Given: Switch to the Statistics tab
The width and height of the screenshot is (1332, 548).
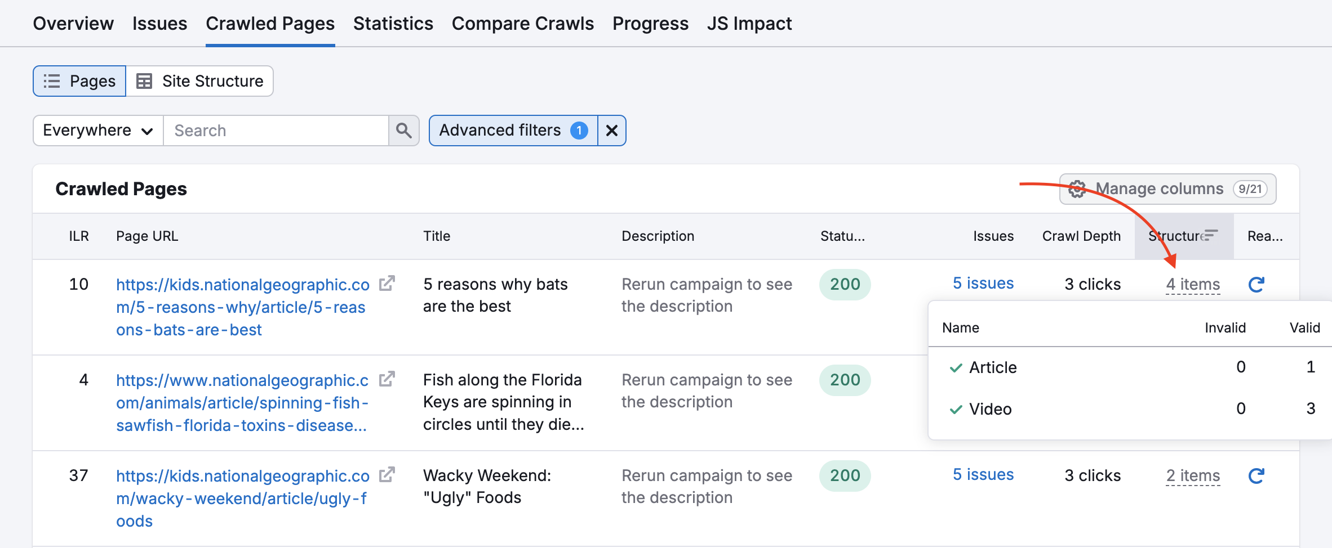Looking at the screenshot, I should tap(393, 23).
